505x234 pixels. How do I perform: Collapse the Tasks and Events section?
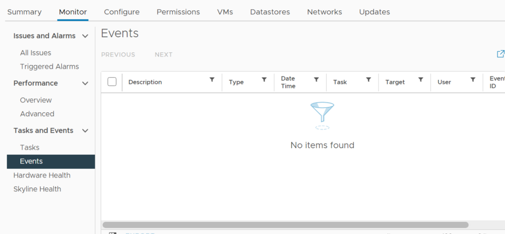85,131
